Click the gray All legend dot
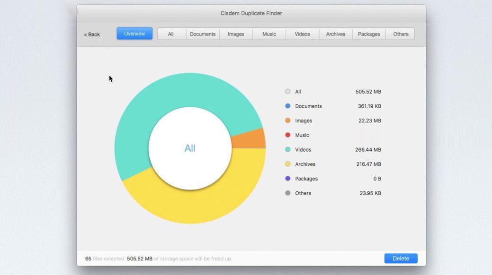Screen dimensions: 492x275 [x=288, y=92]
